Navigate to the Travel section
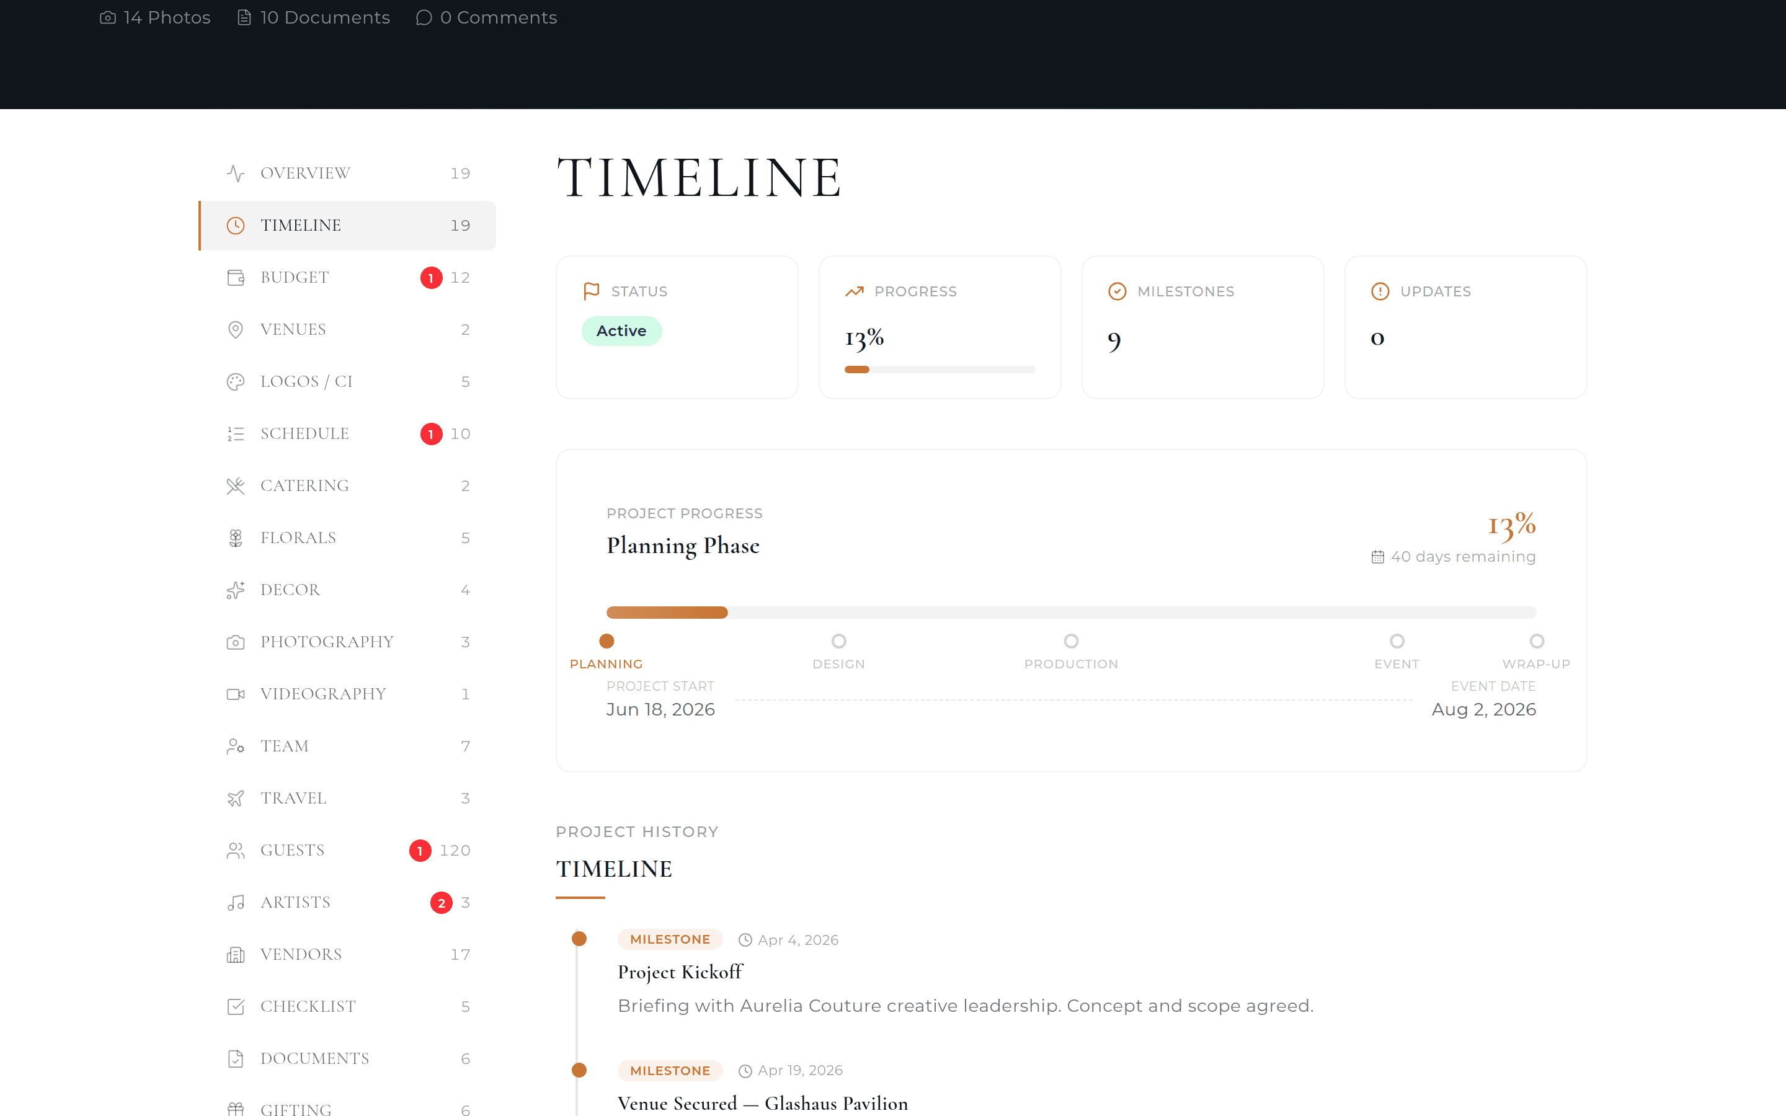1786x1116 pixels. pos(348,799)
